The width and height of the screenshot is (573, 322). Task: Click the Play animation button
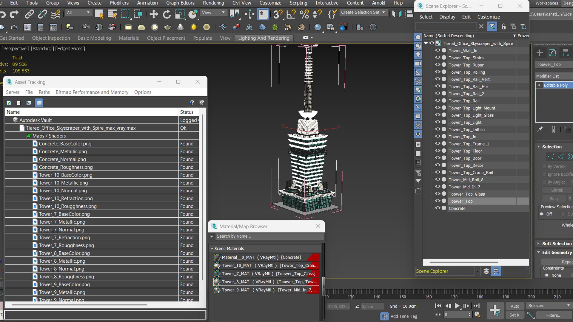pos(457,306)
